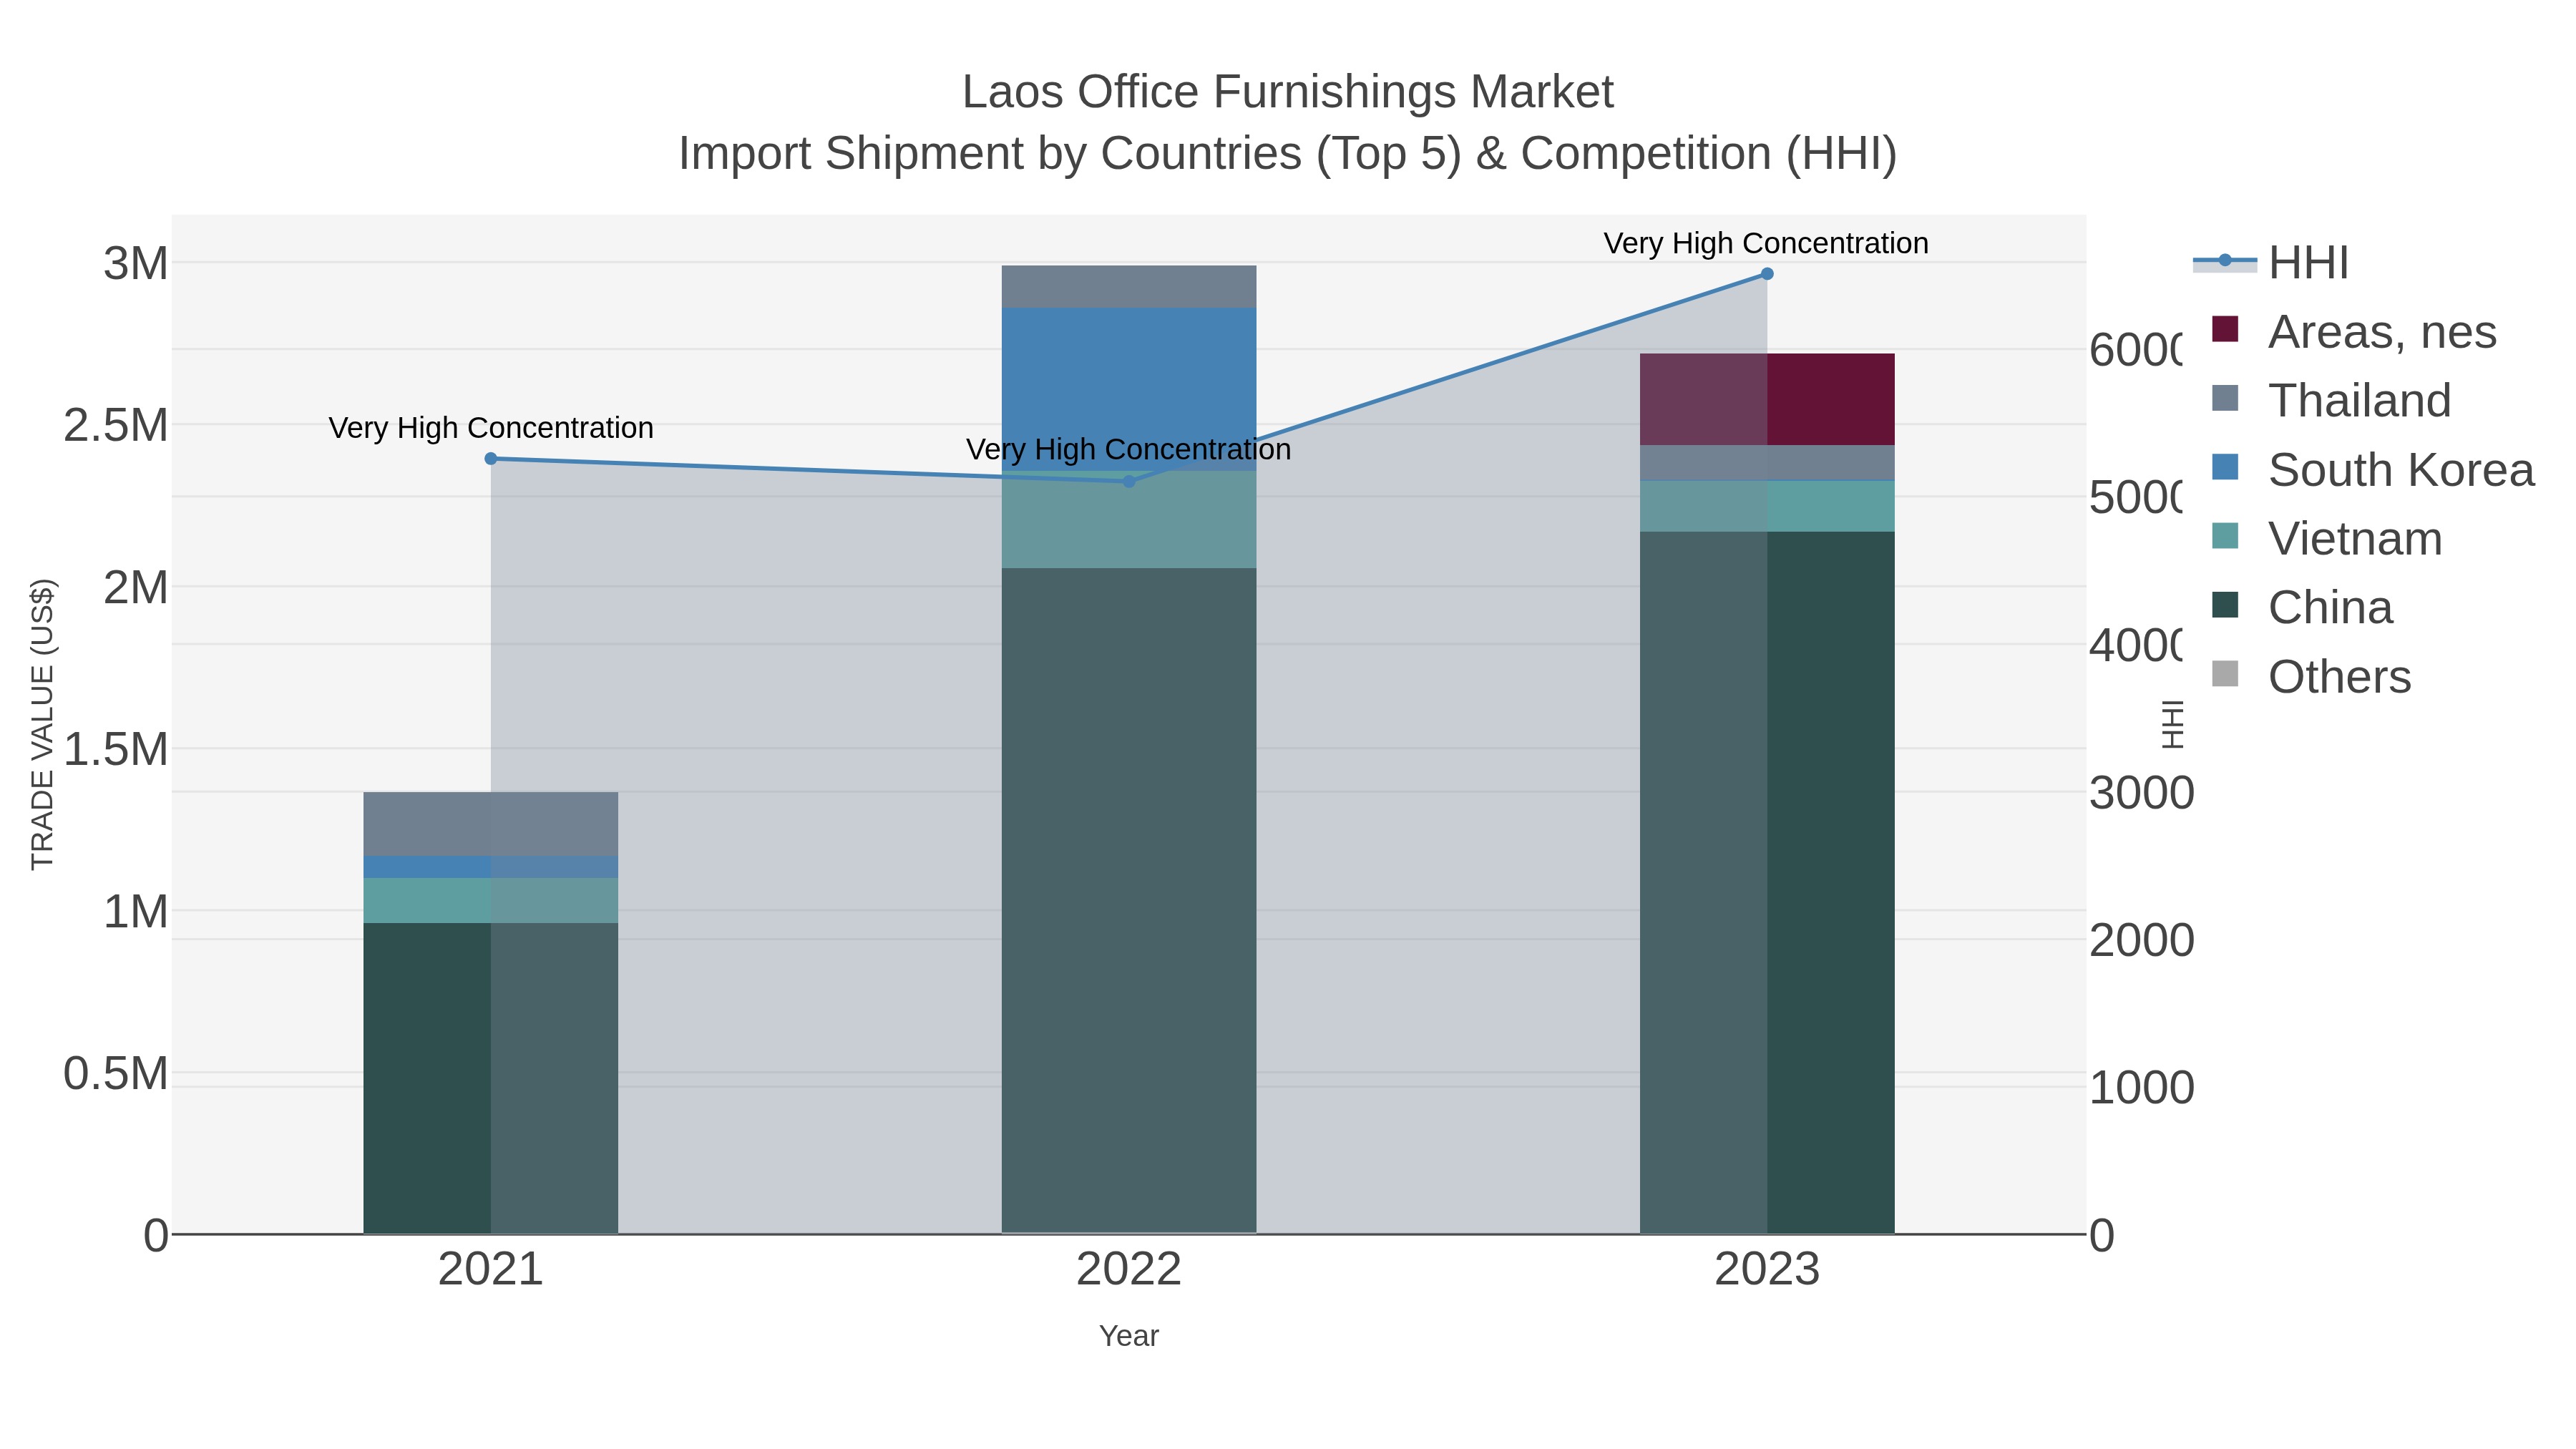The height and width of the screenshot is (1449, 2576).
Task: Toggle the Areas, nes legend entry
Action: [2354, 331]
